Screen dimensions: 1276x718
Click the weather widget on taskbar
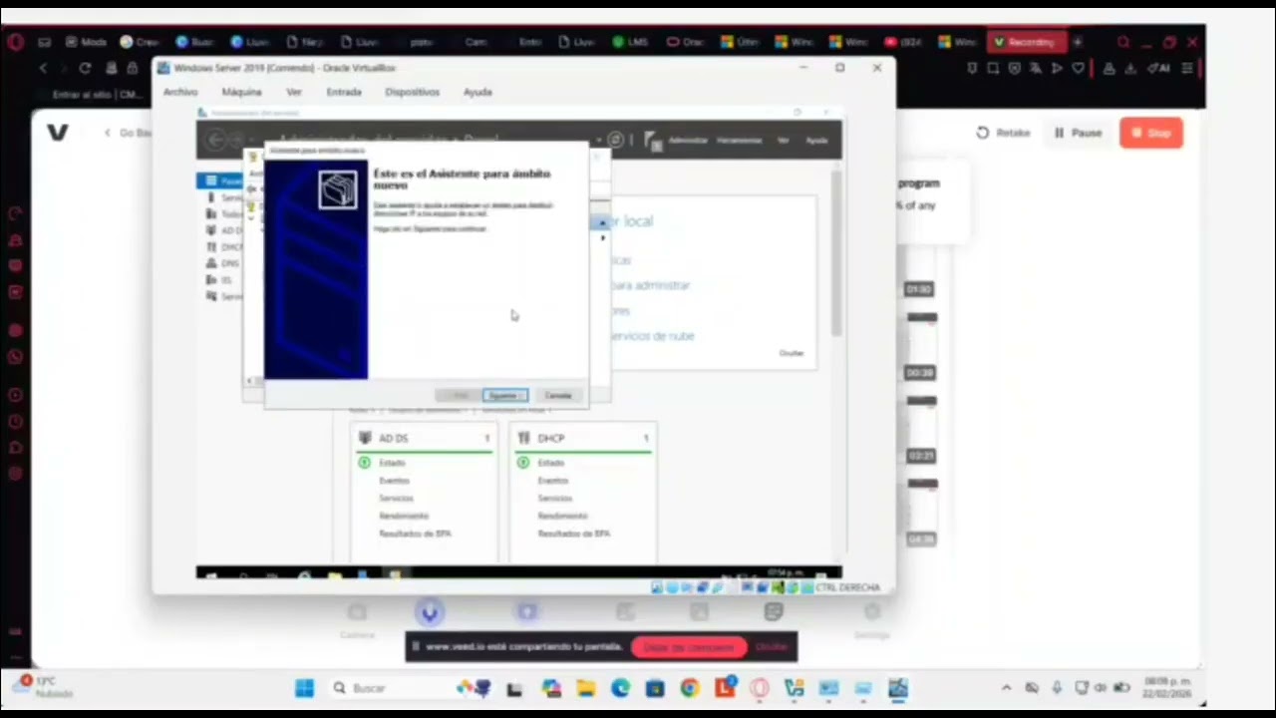42,686
